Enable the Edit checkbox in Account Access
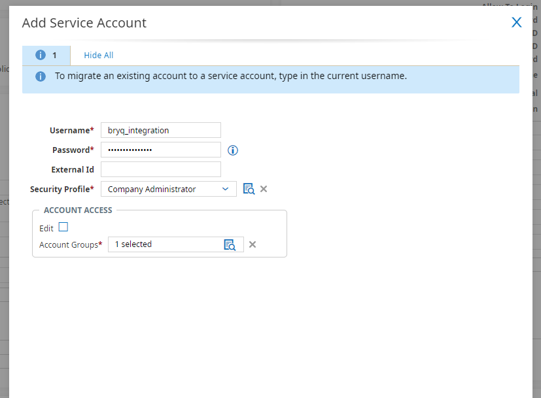 (63, 227)
